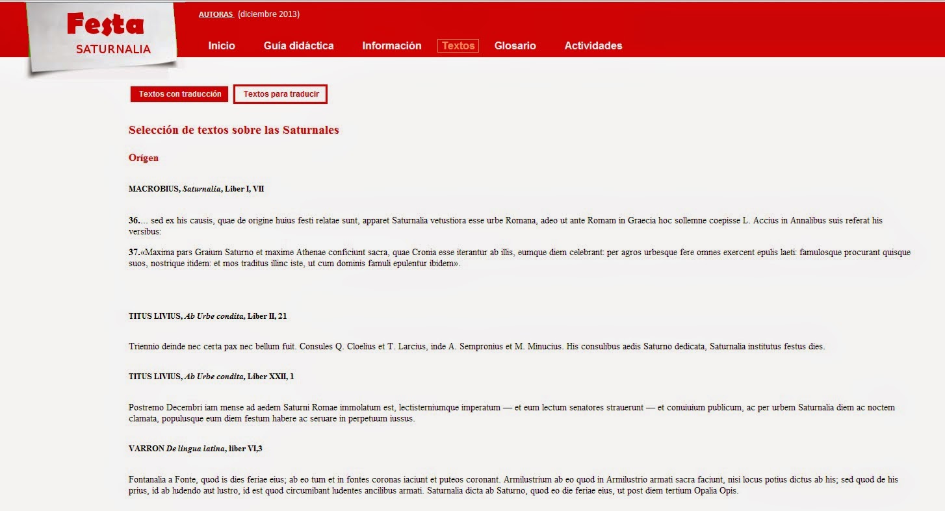Click the paragraph numbered 37 starting Maxima pars
Viewport: 945px width, 511px height.
click(x=519, y=258)
